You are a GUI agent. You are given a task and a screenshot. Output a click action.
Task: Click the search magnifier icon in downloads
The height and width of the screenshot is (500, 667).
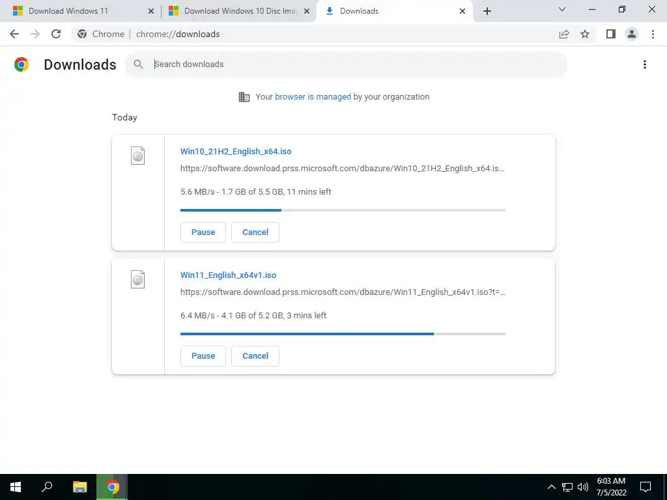coord(138,64)
